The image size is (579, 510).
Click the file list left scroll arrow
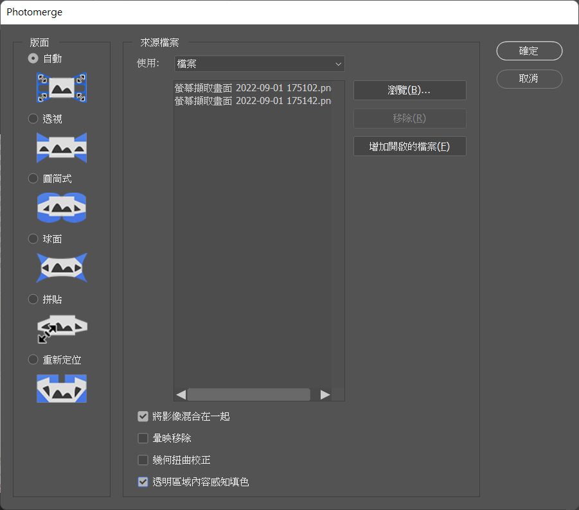(181, 394)
